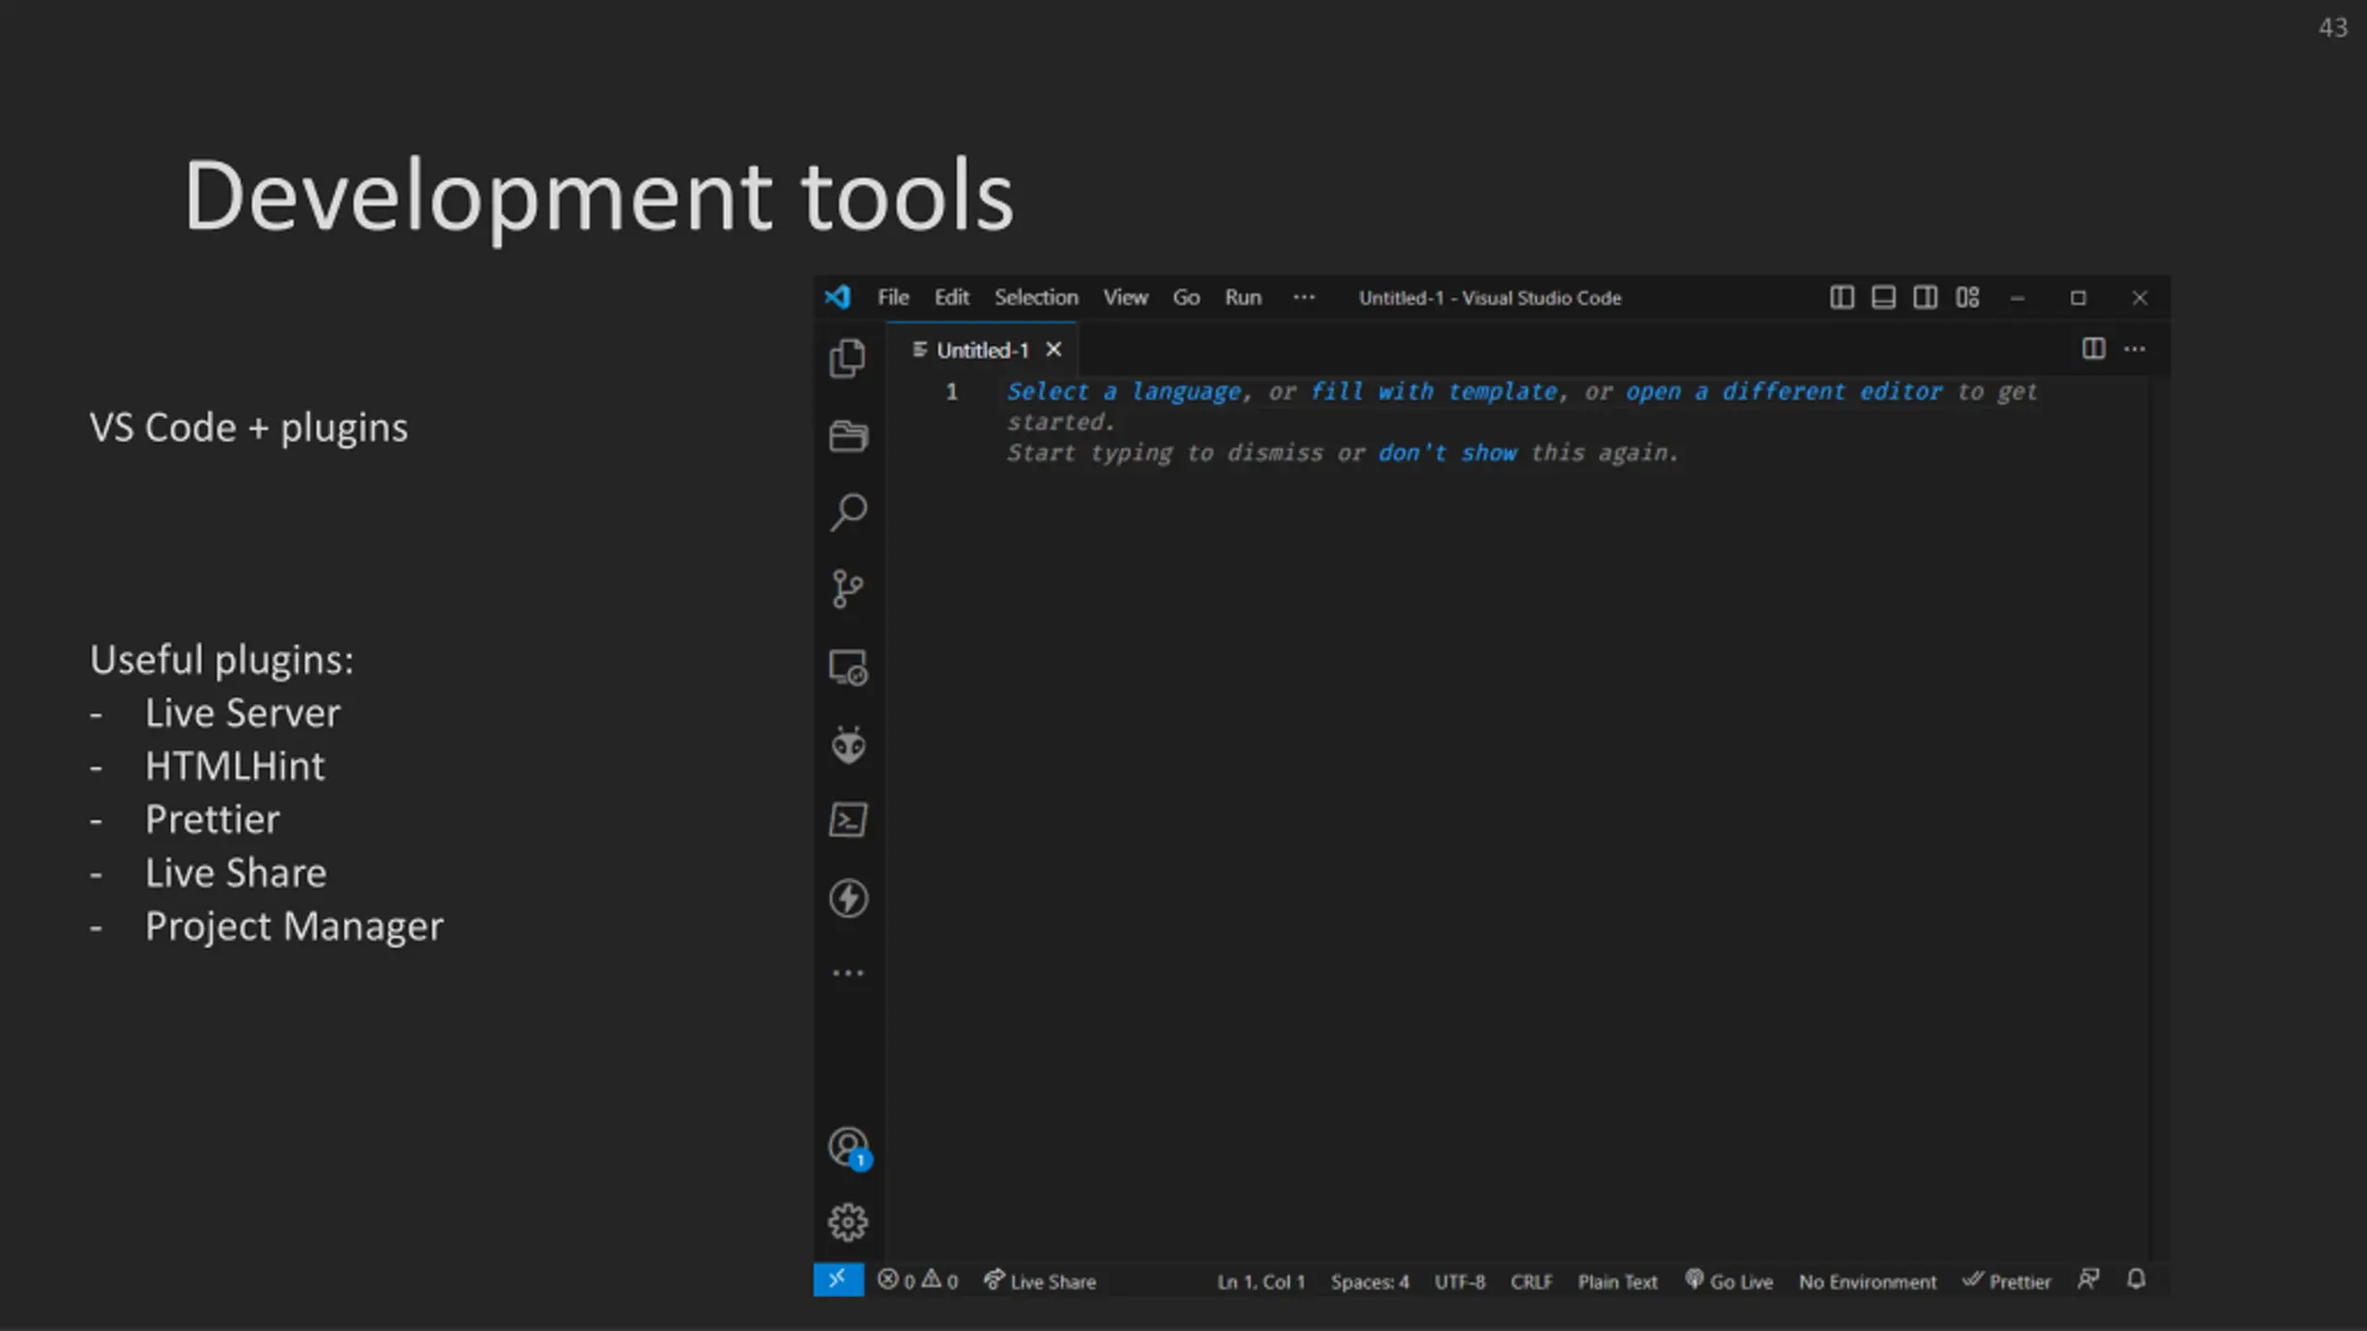This screenshot has width=2367, height=1331.
Task: Click line number 1 in the gutter
Action: point(951,392)
